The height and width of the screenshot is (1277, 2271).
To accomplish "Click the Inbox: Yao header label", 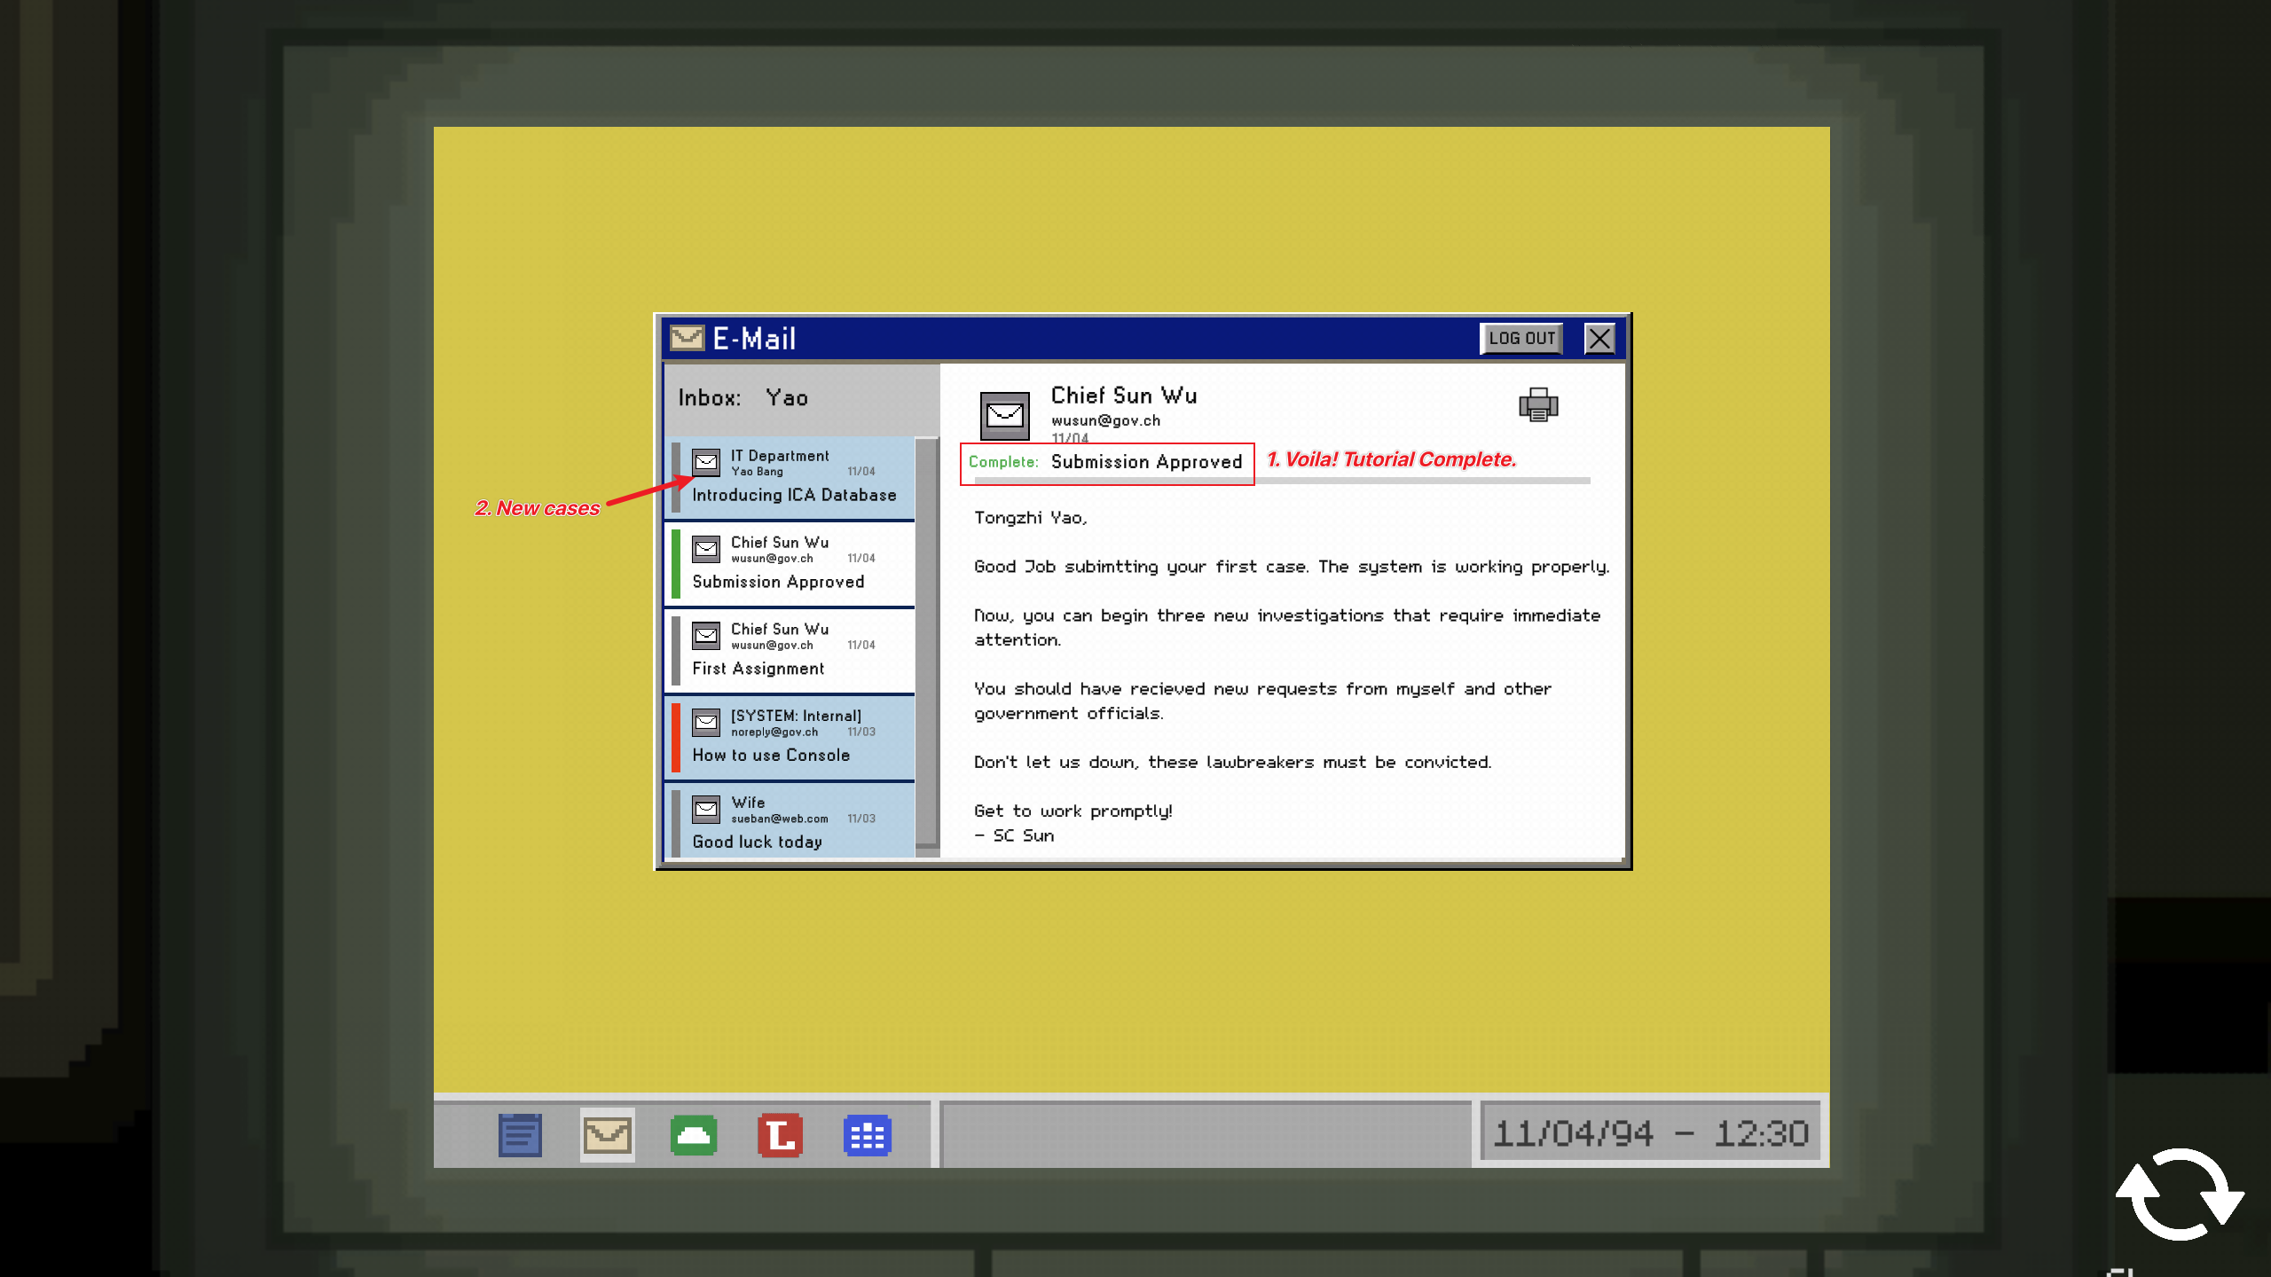I will coord(743,398).
